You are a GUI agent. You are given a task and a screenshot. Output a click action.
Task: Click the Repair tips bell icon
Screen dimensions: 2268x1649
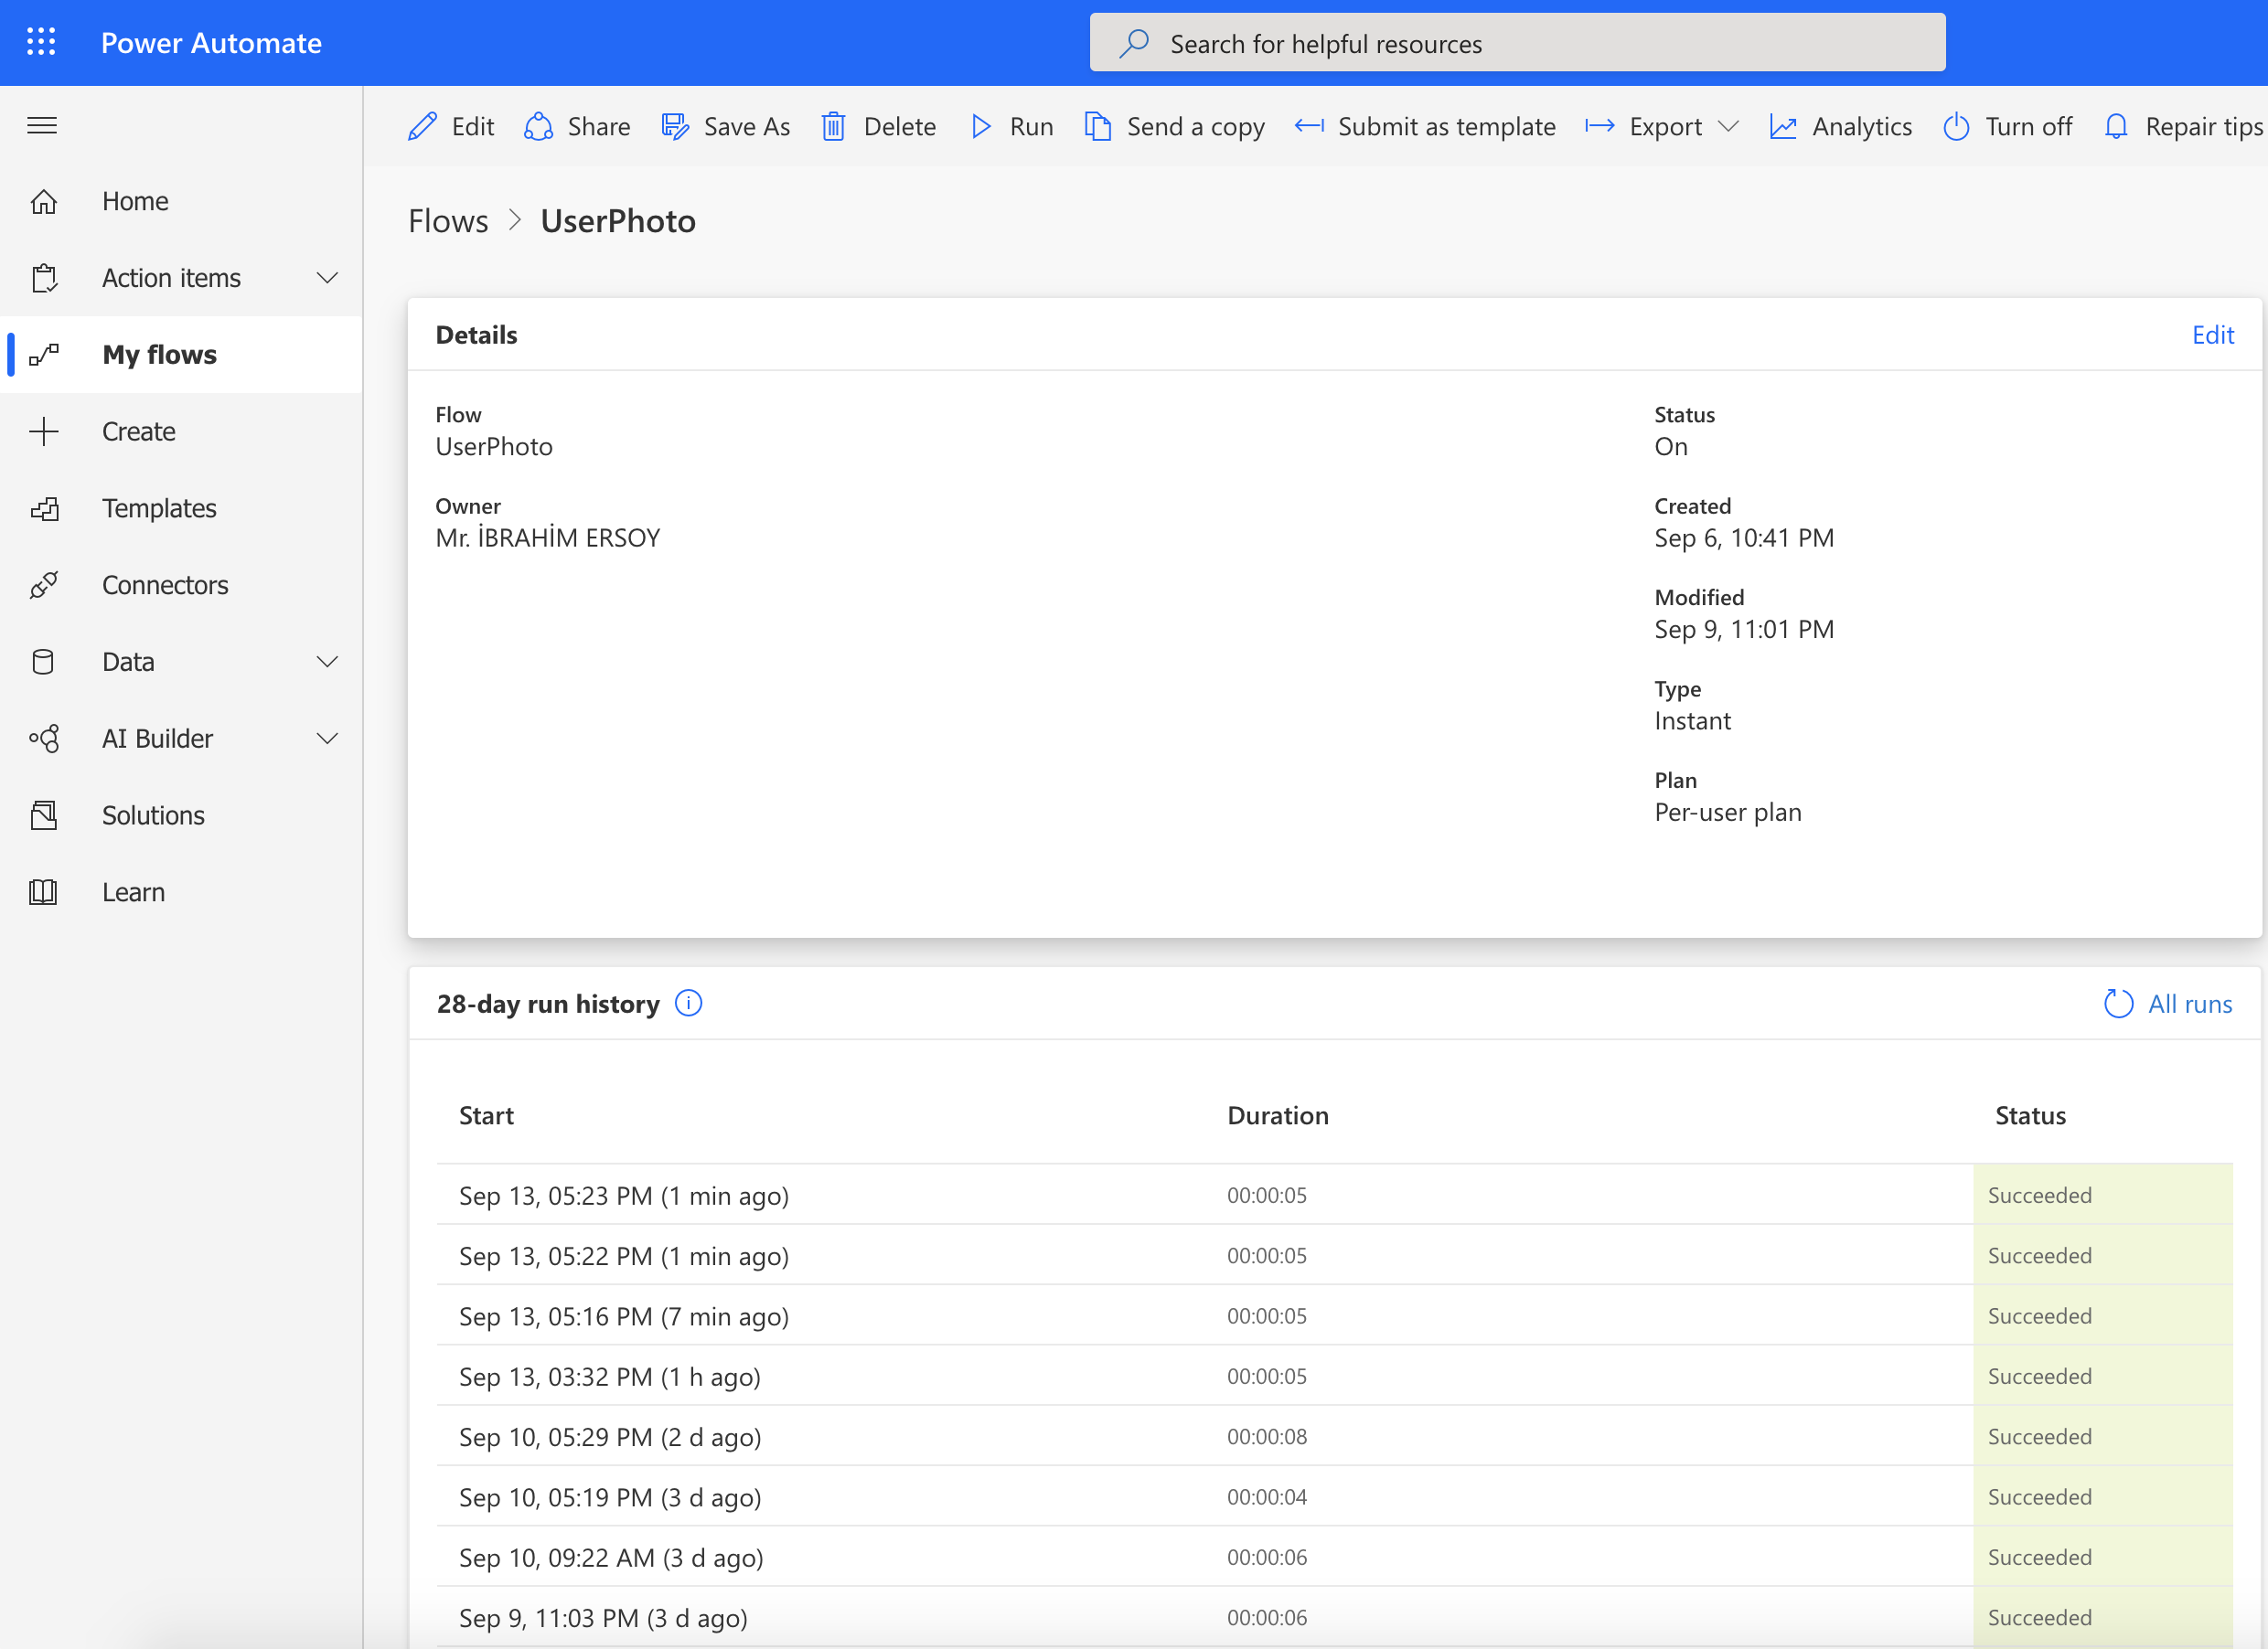(x=2116, y=126)
